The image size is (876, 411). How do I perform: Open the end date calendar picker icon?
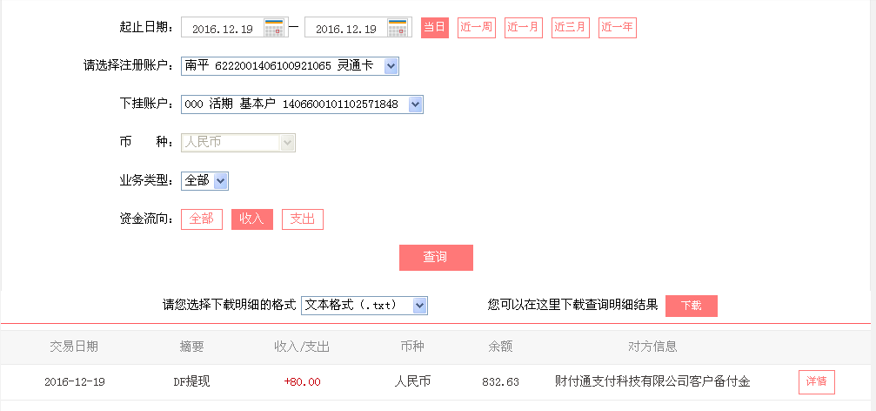pyautogui.click(x=398, y=27)
